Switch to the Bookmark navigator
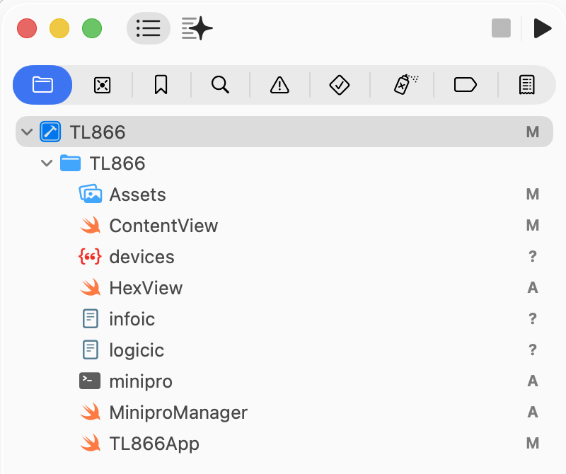Screen dimensions: 566x474 pyautogui.click(x=161, y=85)
